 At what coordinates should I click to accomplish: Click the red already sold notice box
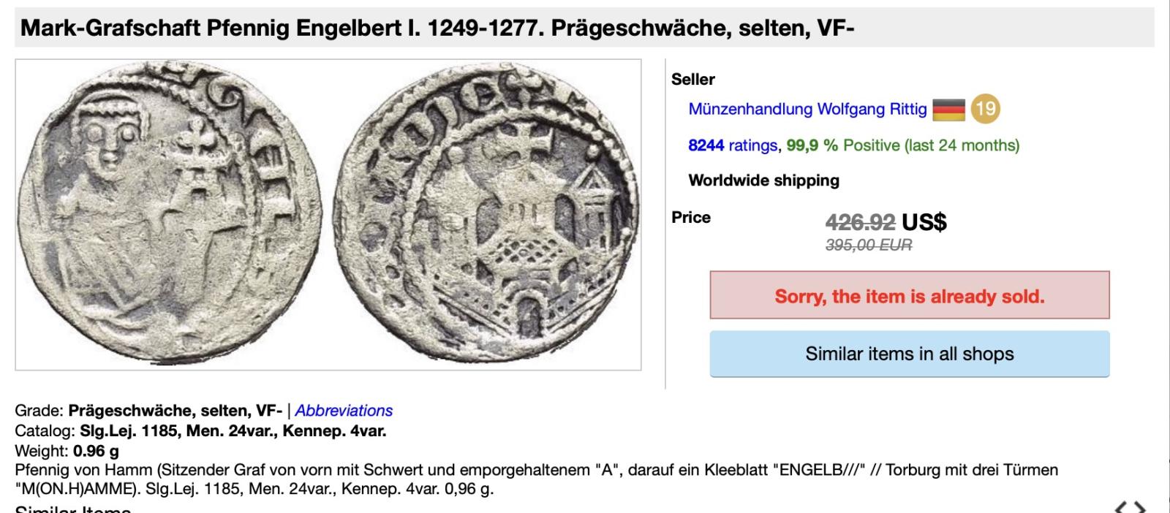pos(910,295)
